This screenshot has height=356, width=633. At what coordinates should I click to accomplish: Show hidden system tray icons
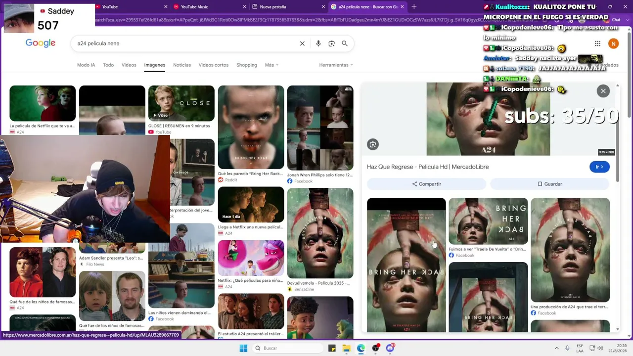click(x=556, y=348)
